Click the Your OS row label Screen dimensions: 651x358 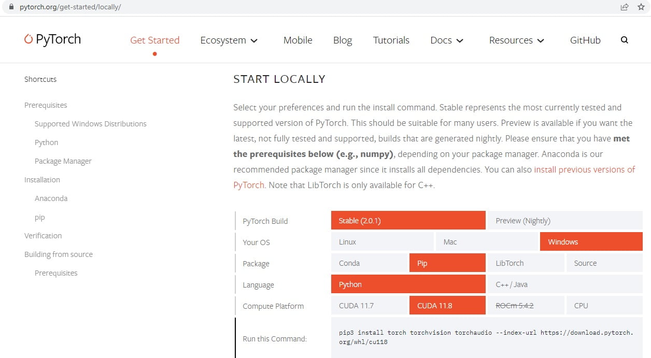click(x=256, y=242)
